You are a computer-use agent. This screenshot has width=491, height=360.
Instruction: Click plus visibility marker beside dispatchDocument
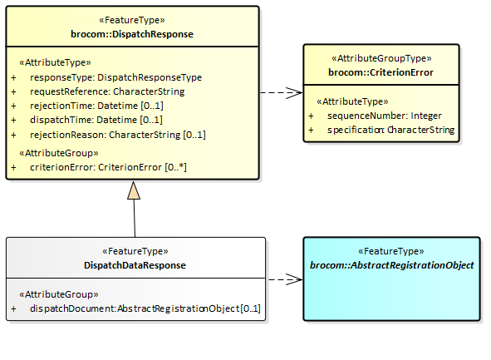click(x=13, y=309)
